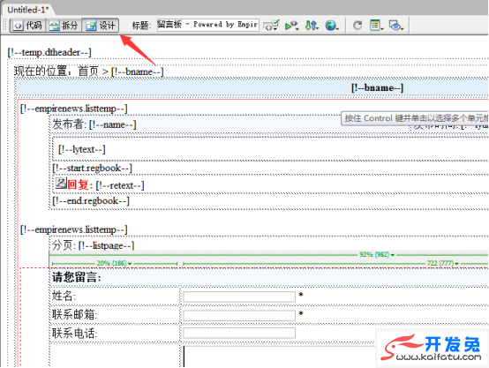Click the 请您留言: heading cell
This screenshot has height=368, width=489.
point(269,277)
